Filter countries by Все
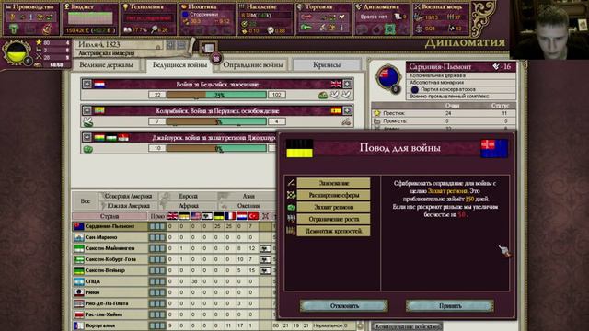The image size is (589, 331). tap(86, 200)
